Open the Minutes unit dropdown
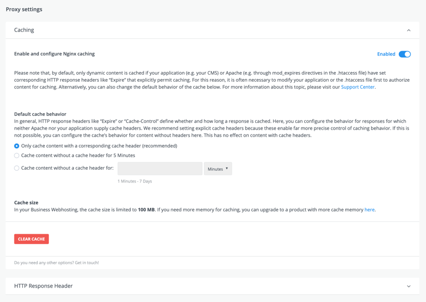The width and height of the screenshot is (426, 302). (218, 169)
